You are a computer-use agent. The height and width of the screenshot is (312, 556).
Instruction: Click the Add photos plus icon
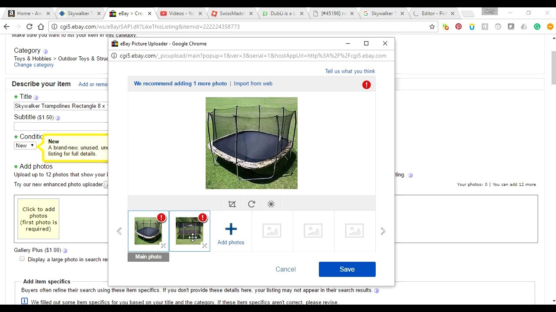pos(231,229)
